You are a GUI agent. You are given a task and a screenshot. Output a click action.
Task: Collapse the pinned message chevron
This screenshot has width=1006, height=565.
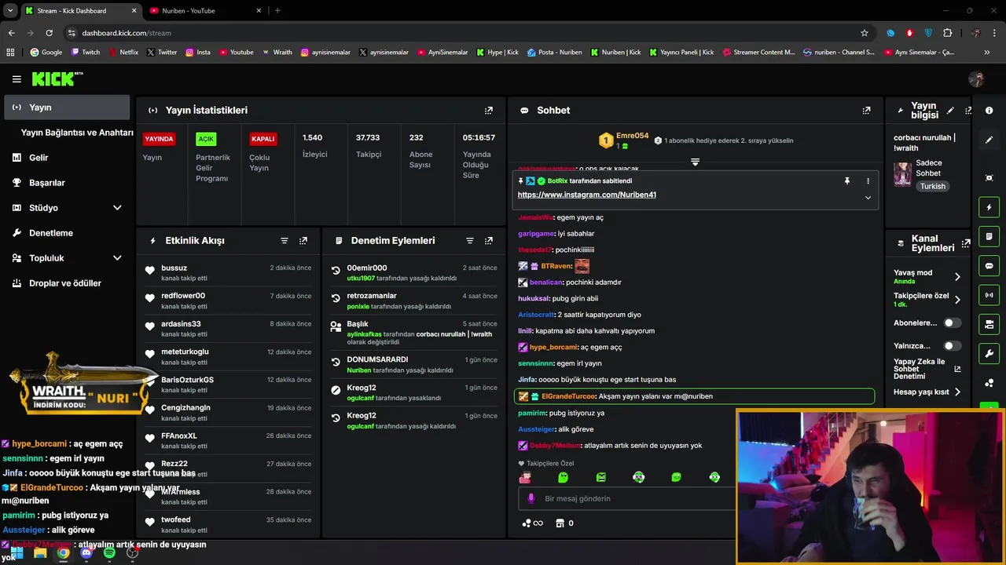(x=868, y=198)
